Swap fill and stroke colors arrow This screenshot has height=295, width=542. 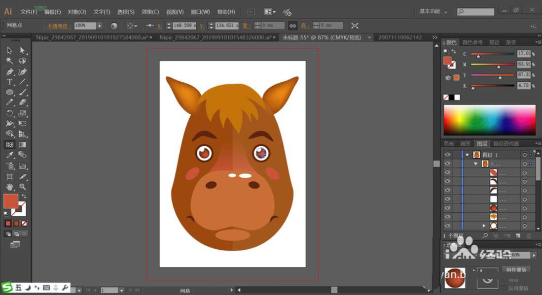point(24,196)
